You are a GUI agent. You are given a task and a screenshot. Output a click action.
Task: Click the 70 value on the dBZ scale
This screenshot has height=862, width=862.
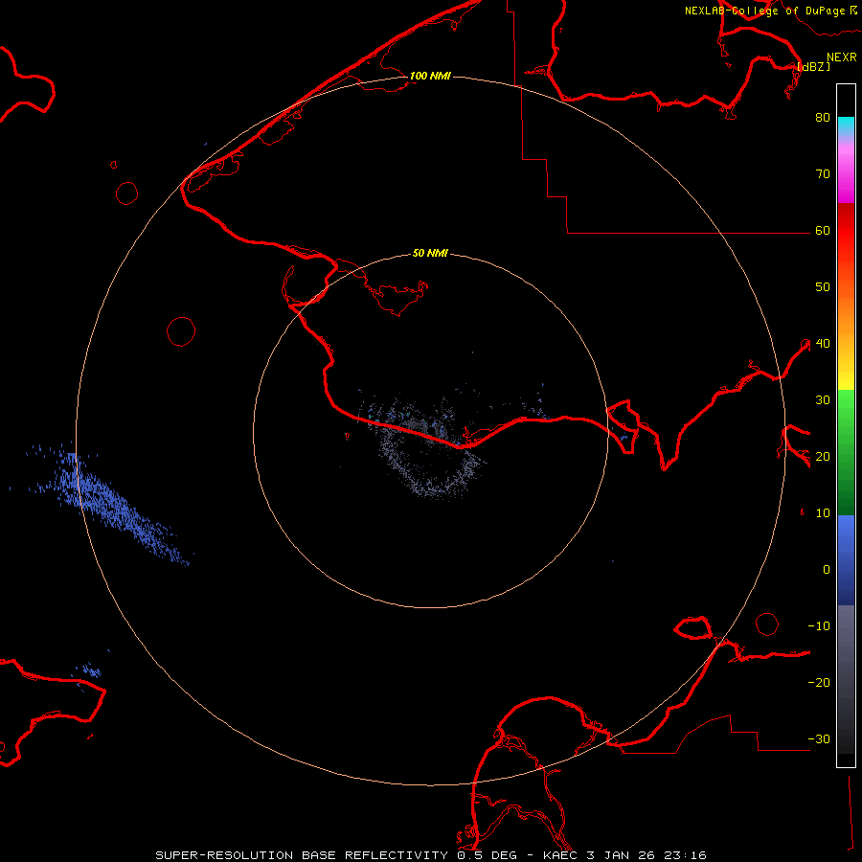click(823, 174)
